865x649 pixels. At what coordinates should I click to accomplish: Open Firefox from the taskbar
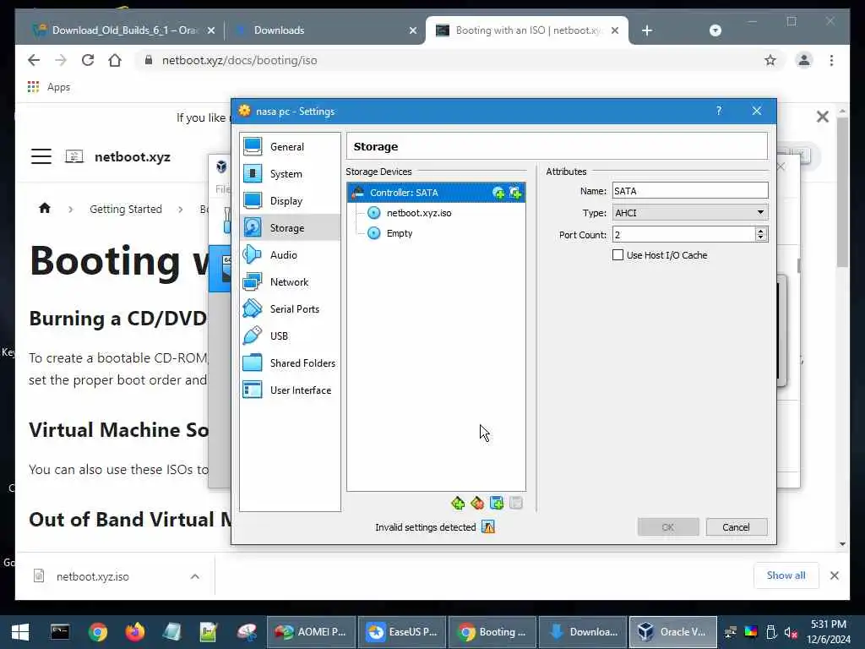coord(134,632)
